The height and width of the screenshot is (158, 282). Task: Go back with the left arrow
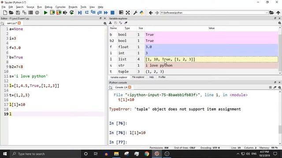151,13
